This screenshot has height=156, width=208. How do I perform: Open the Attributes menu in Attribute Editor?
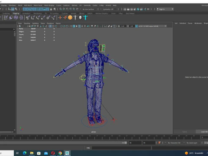tap(198, 23)
